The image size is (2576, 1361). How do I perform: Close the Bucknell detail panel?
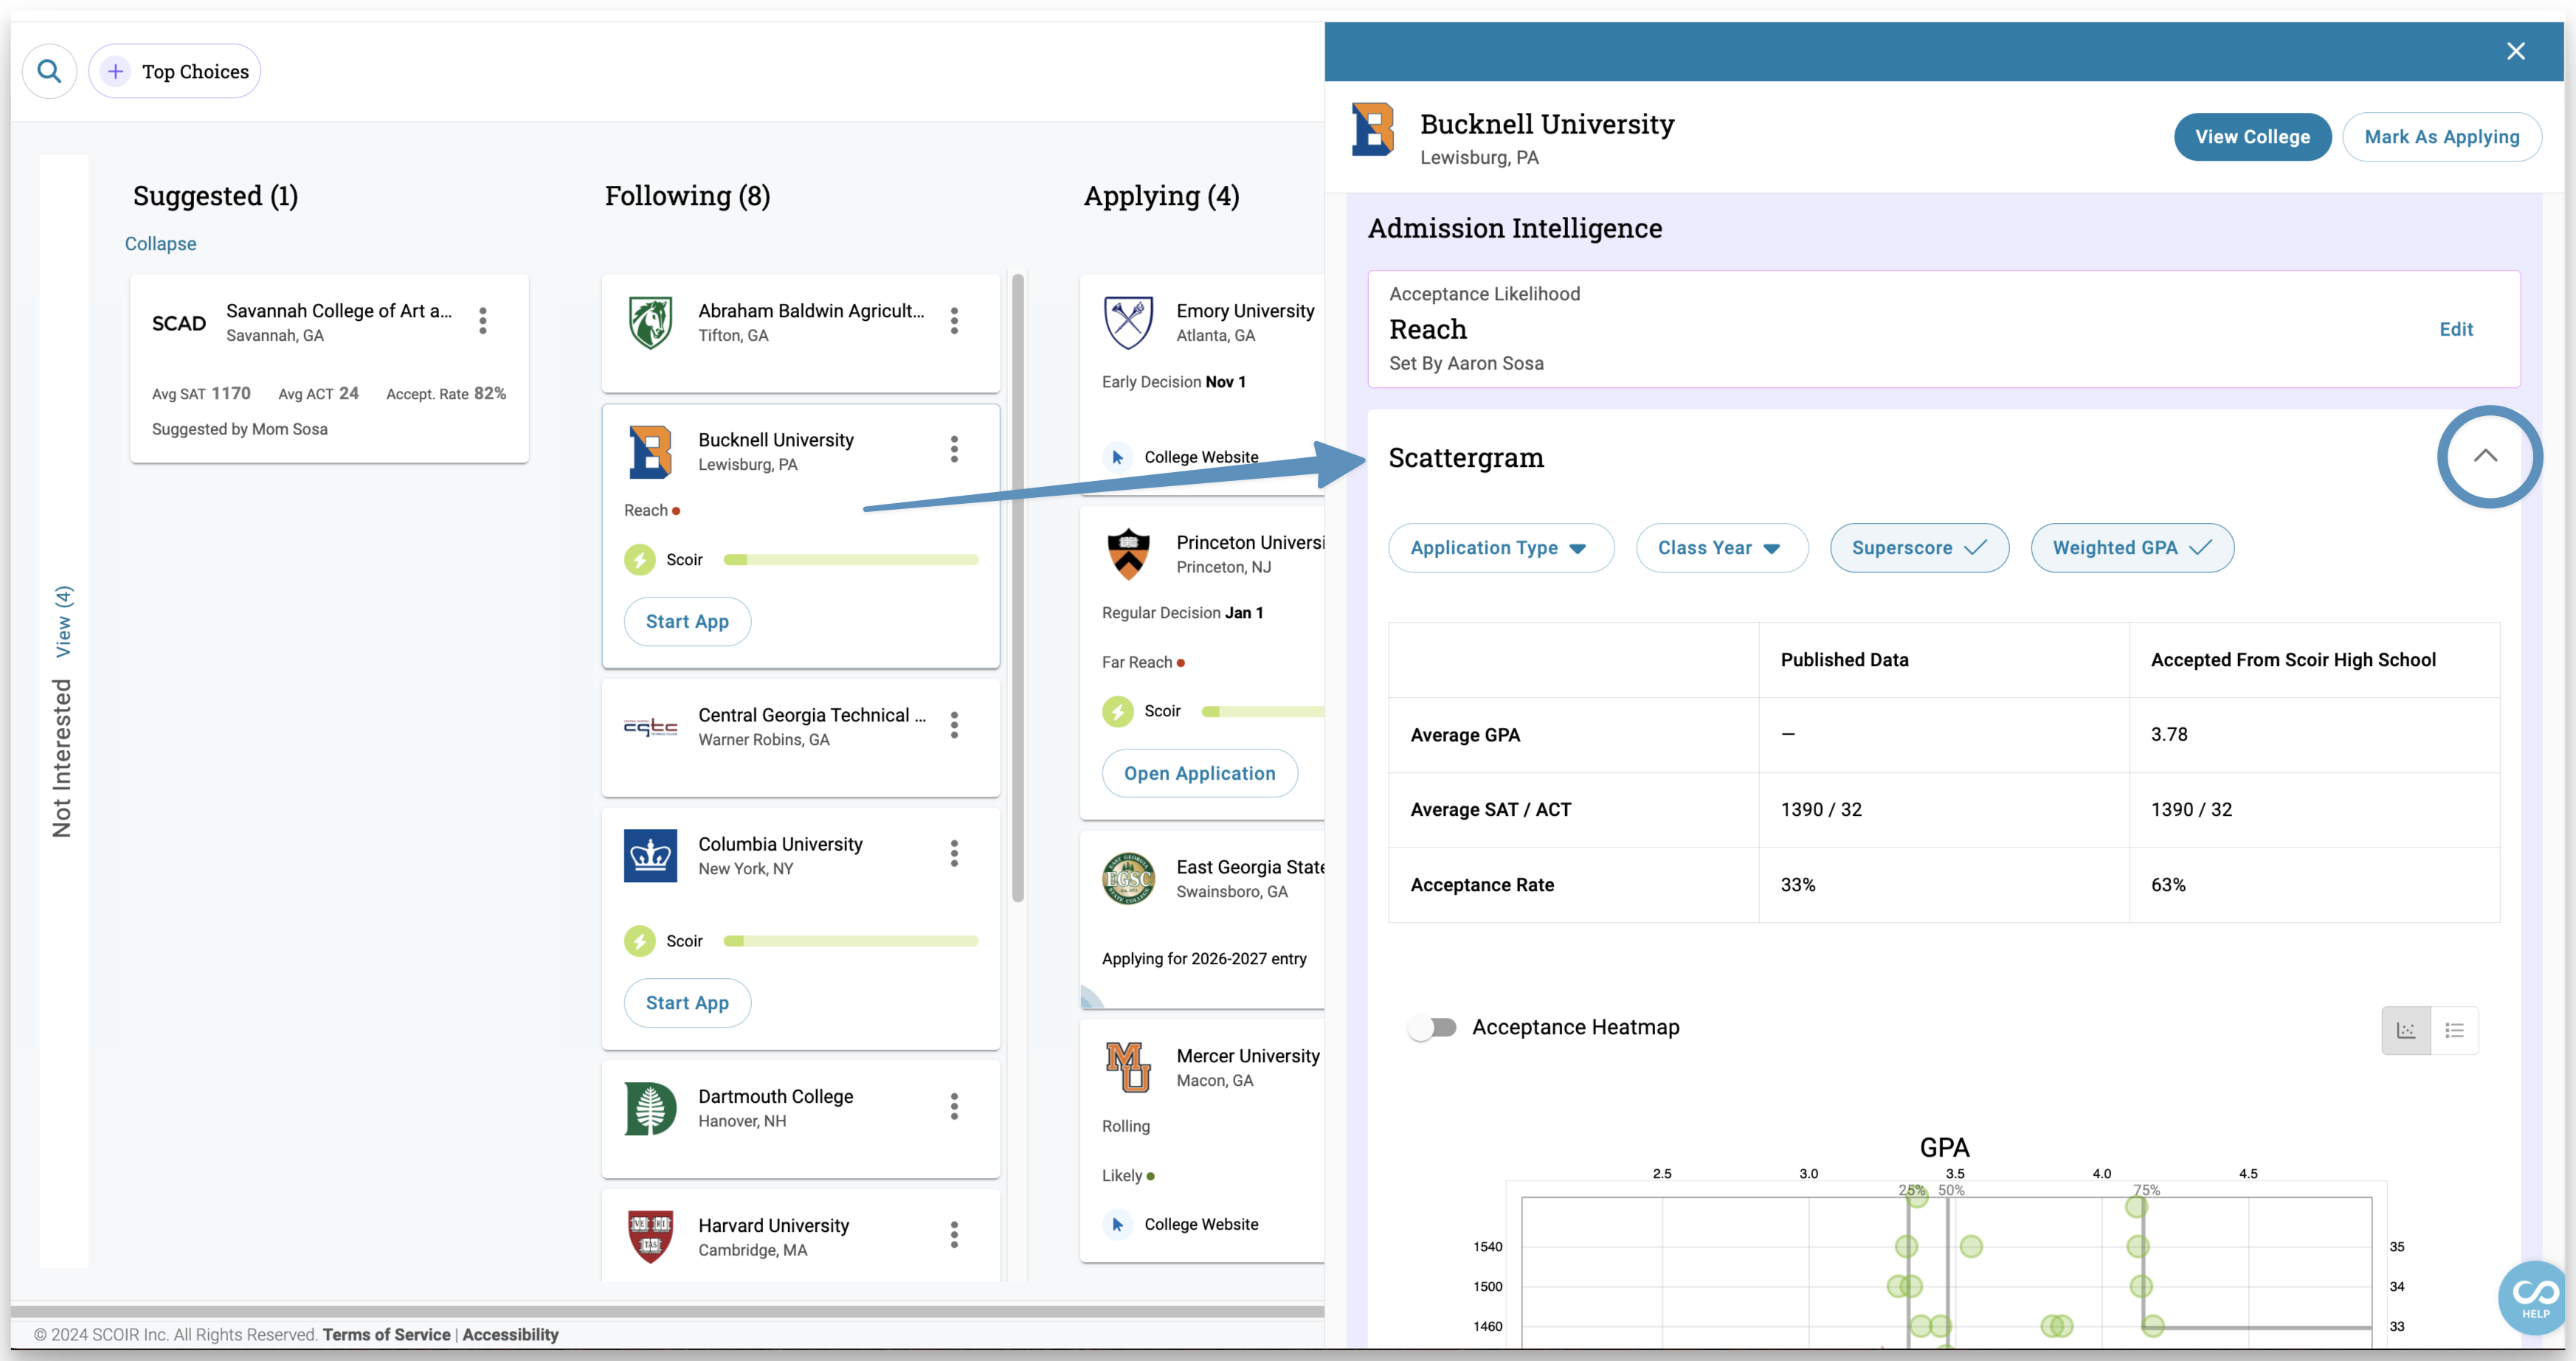click(x=2516, y=51)
